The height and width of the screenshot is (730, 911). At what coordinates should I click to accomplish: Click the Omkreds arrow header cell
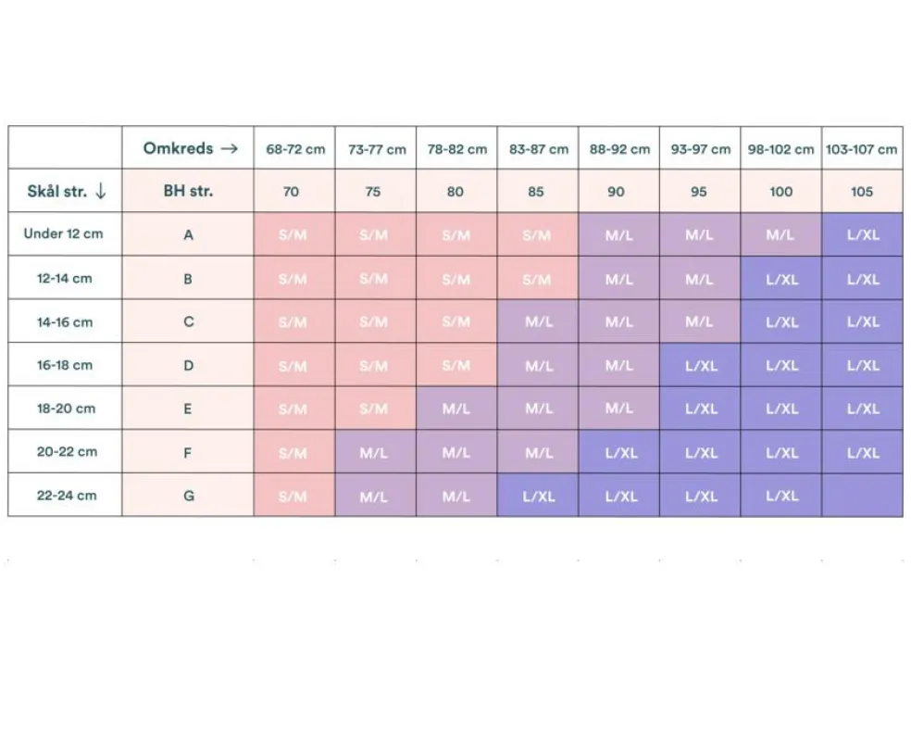pos(188,148)
